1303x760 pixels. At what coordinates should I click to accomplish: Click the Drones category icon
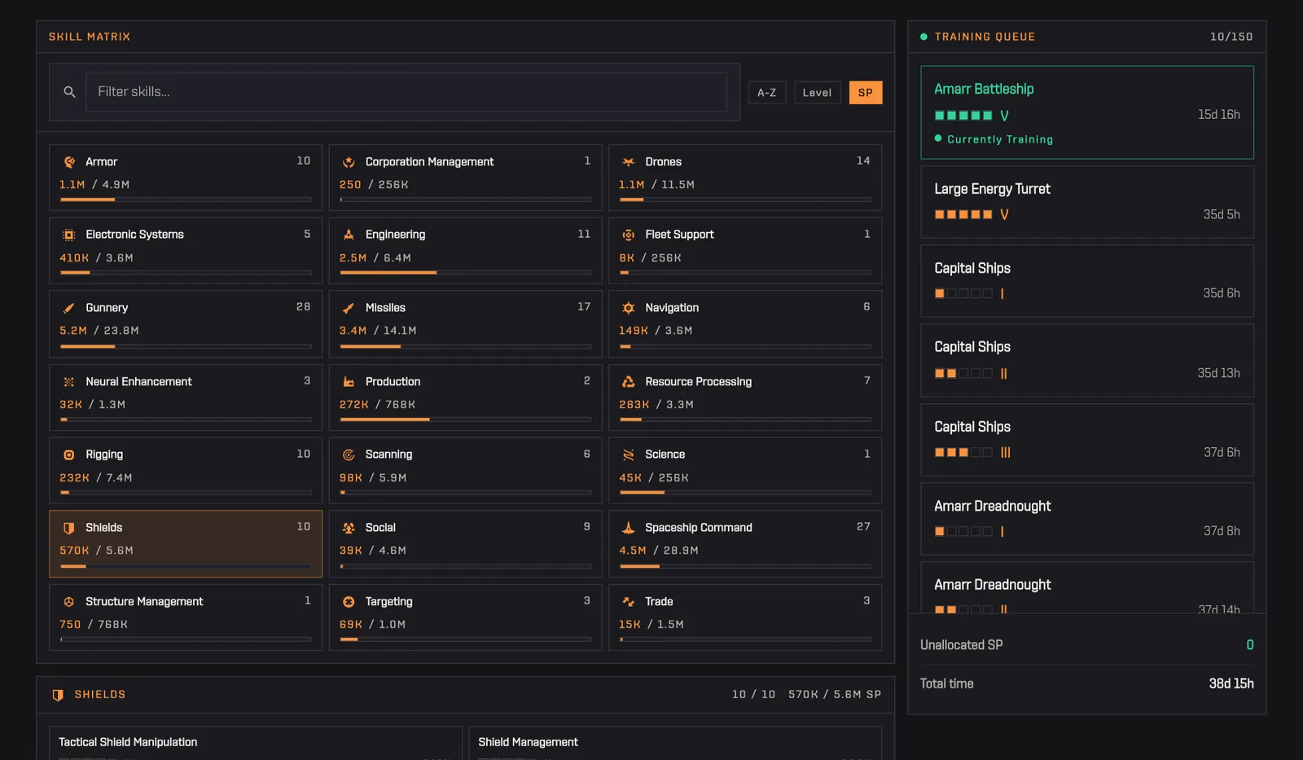[x=628, y=162]
